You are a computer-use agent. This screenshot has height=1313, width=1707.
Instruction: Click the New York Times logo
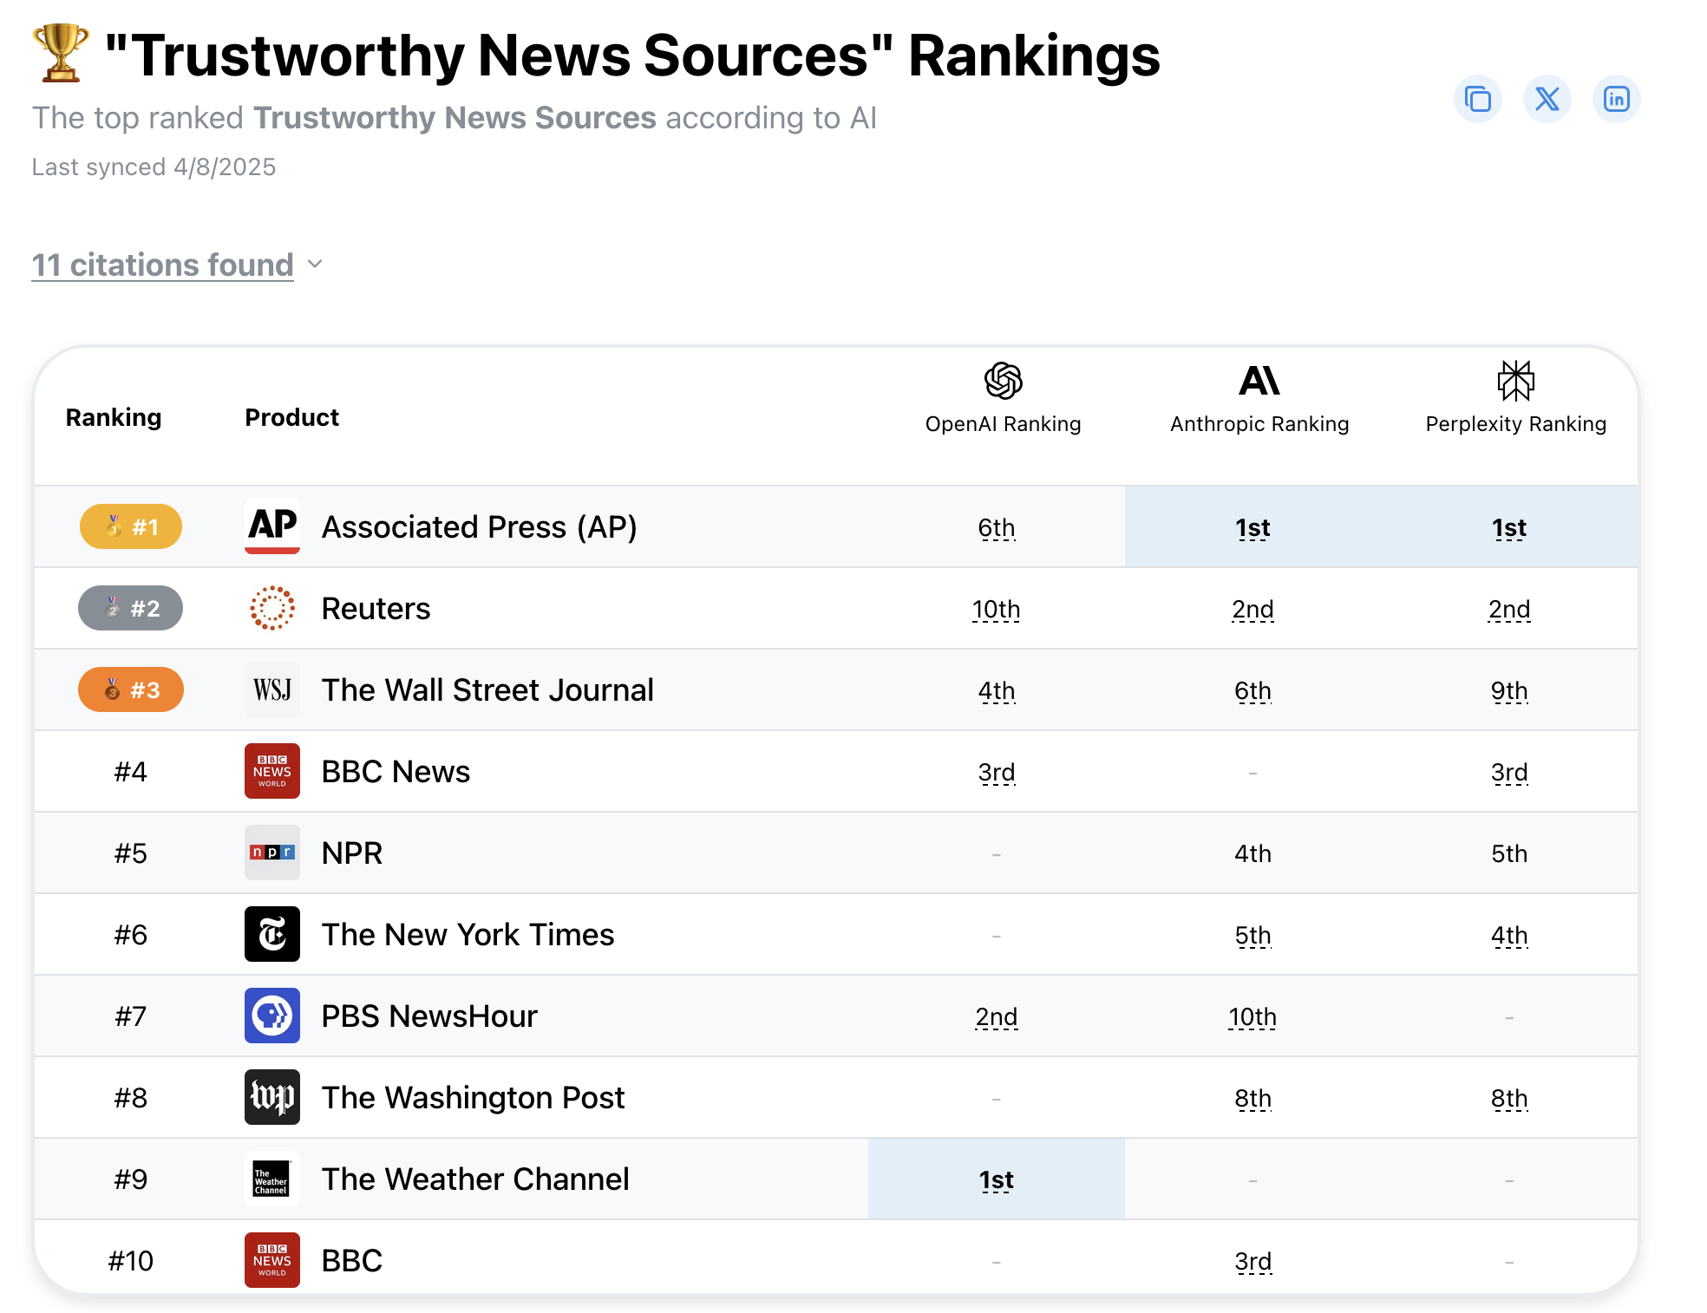point(272,934)
